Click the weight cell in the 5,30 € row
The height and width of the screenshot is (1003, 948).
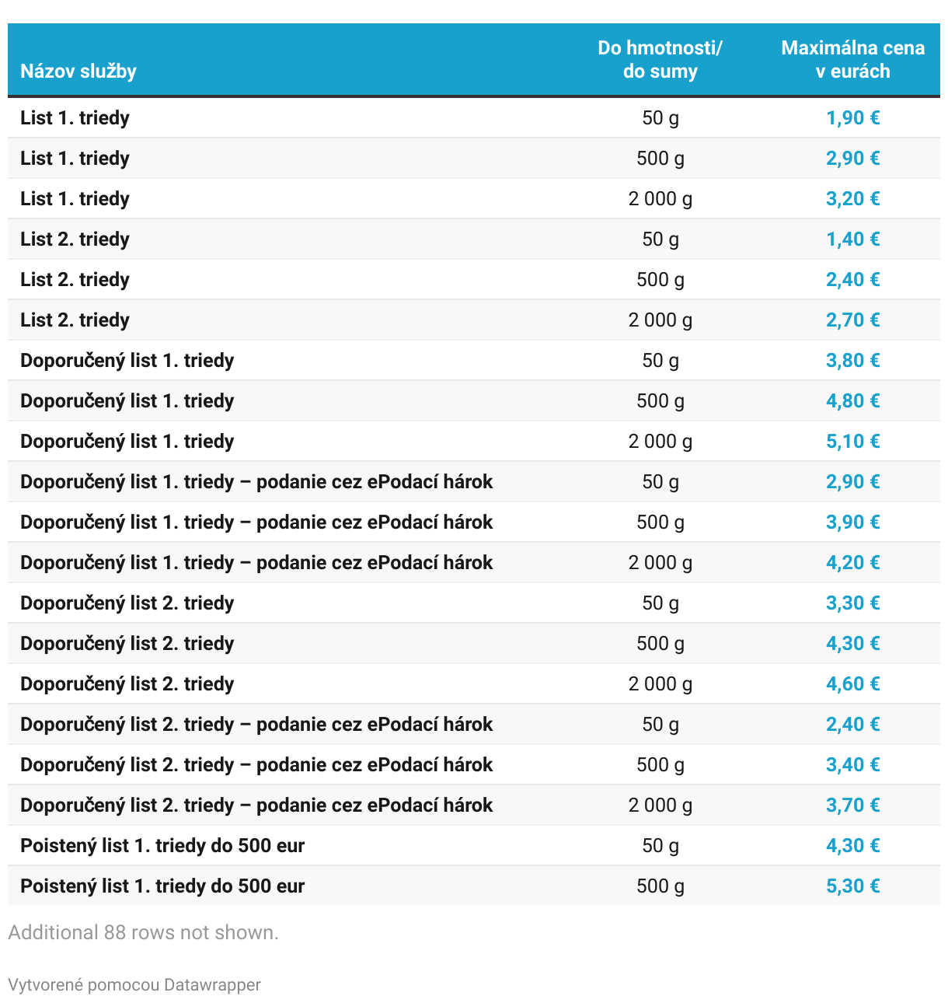[660, 886]
